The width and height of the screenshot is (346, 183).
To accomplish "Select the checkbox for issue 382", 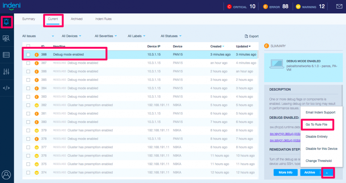I will [x=28, y=105].
